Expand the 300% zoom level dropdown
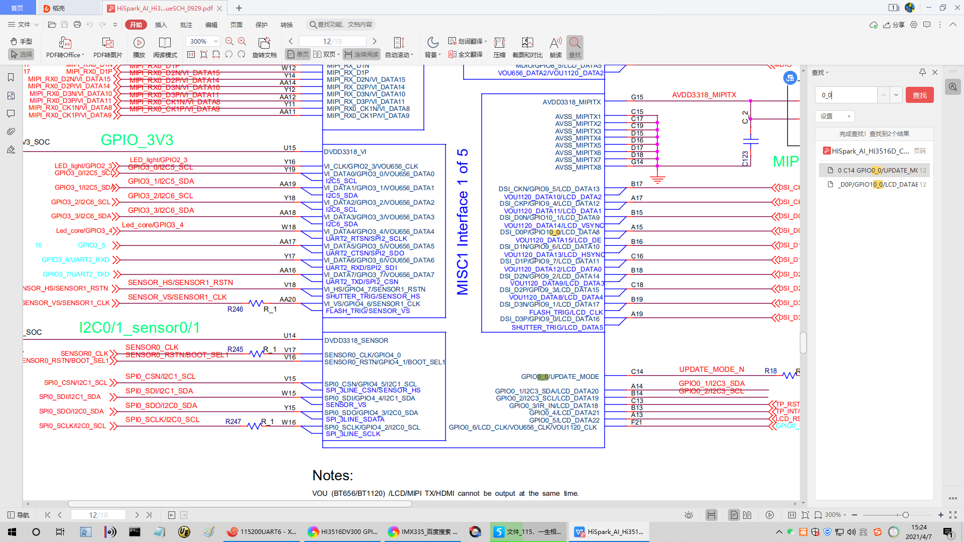The image size is (964, 542). (x=216, y=41)
